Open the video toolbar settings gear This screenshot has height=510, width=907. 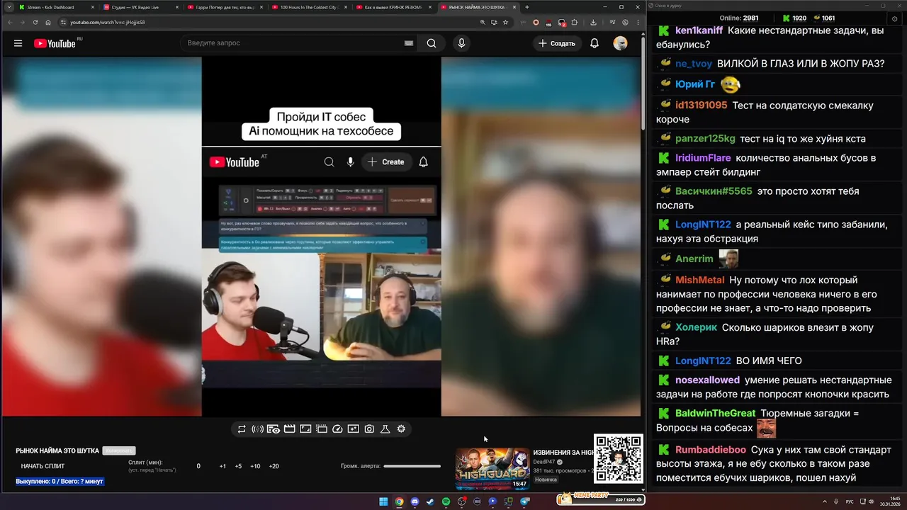click(401, 429)
